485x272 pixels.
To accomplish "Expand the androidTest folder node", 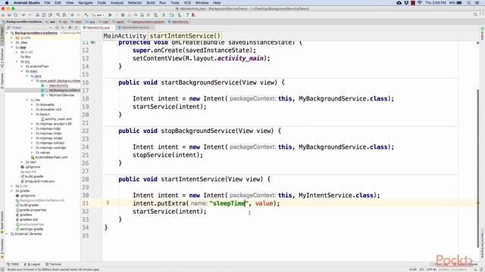I will point(22,66).
